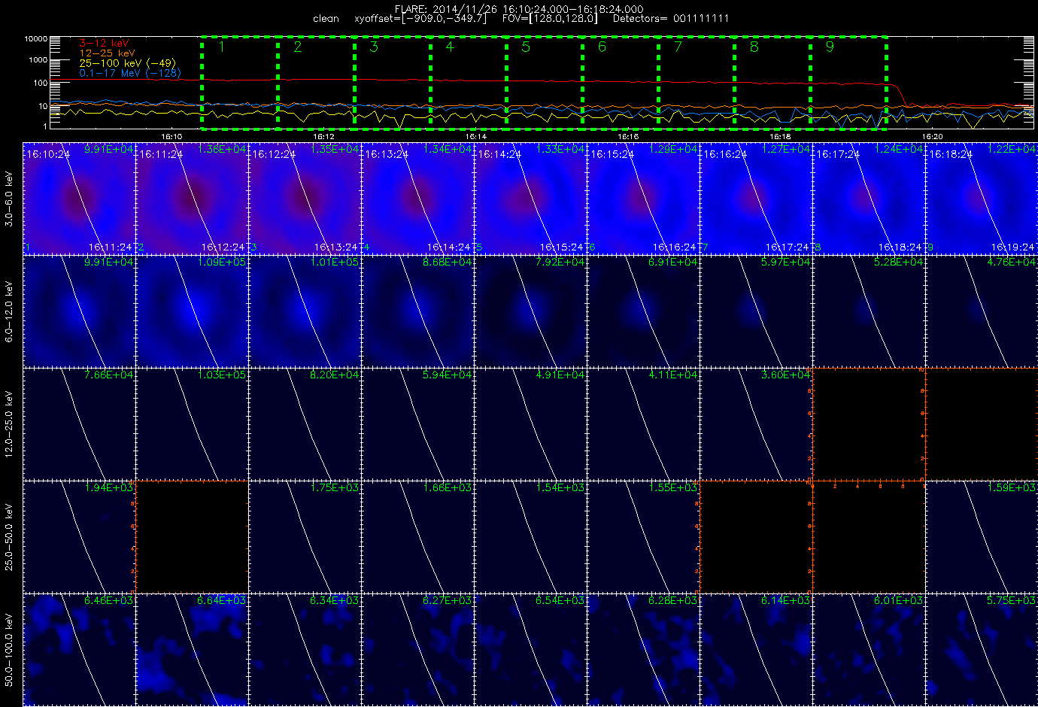Select interval marker 9 on the light curve
This screenshot has width=1038, height=707.
point(830,47)
